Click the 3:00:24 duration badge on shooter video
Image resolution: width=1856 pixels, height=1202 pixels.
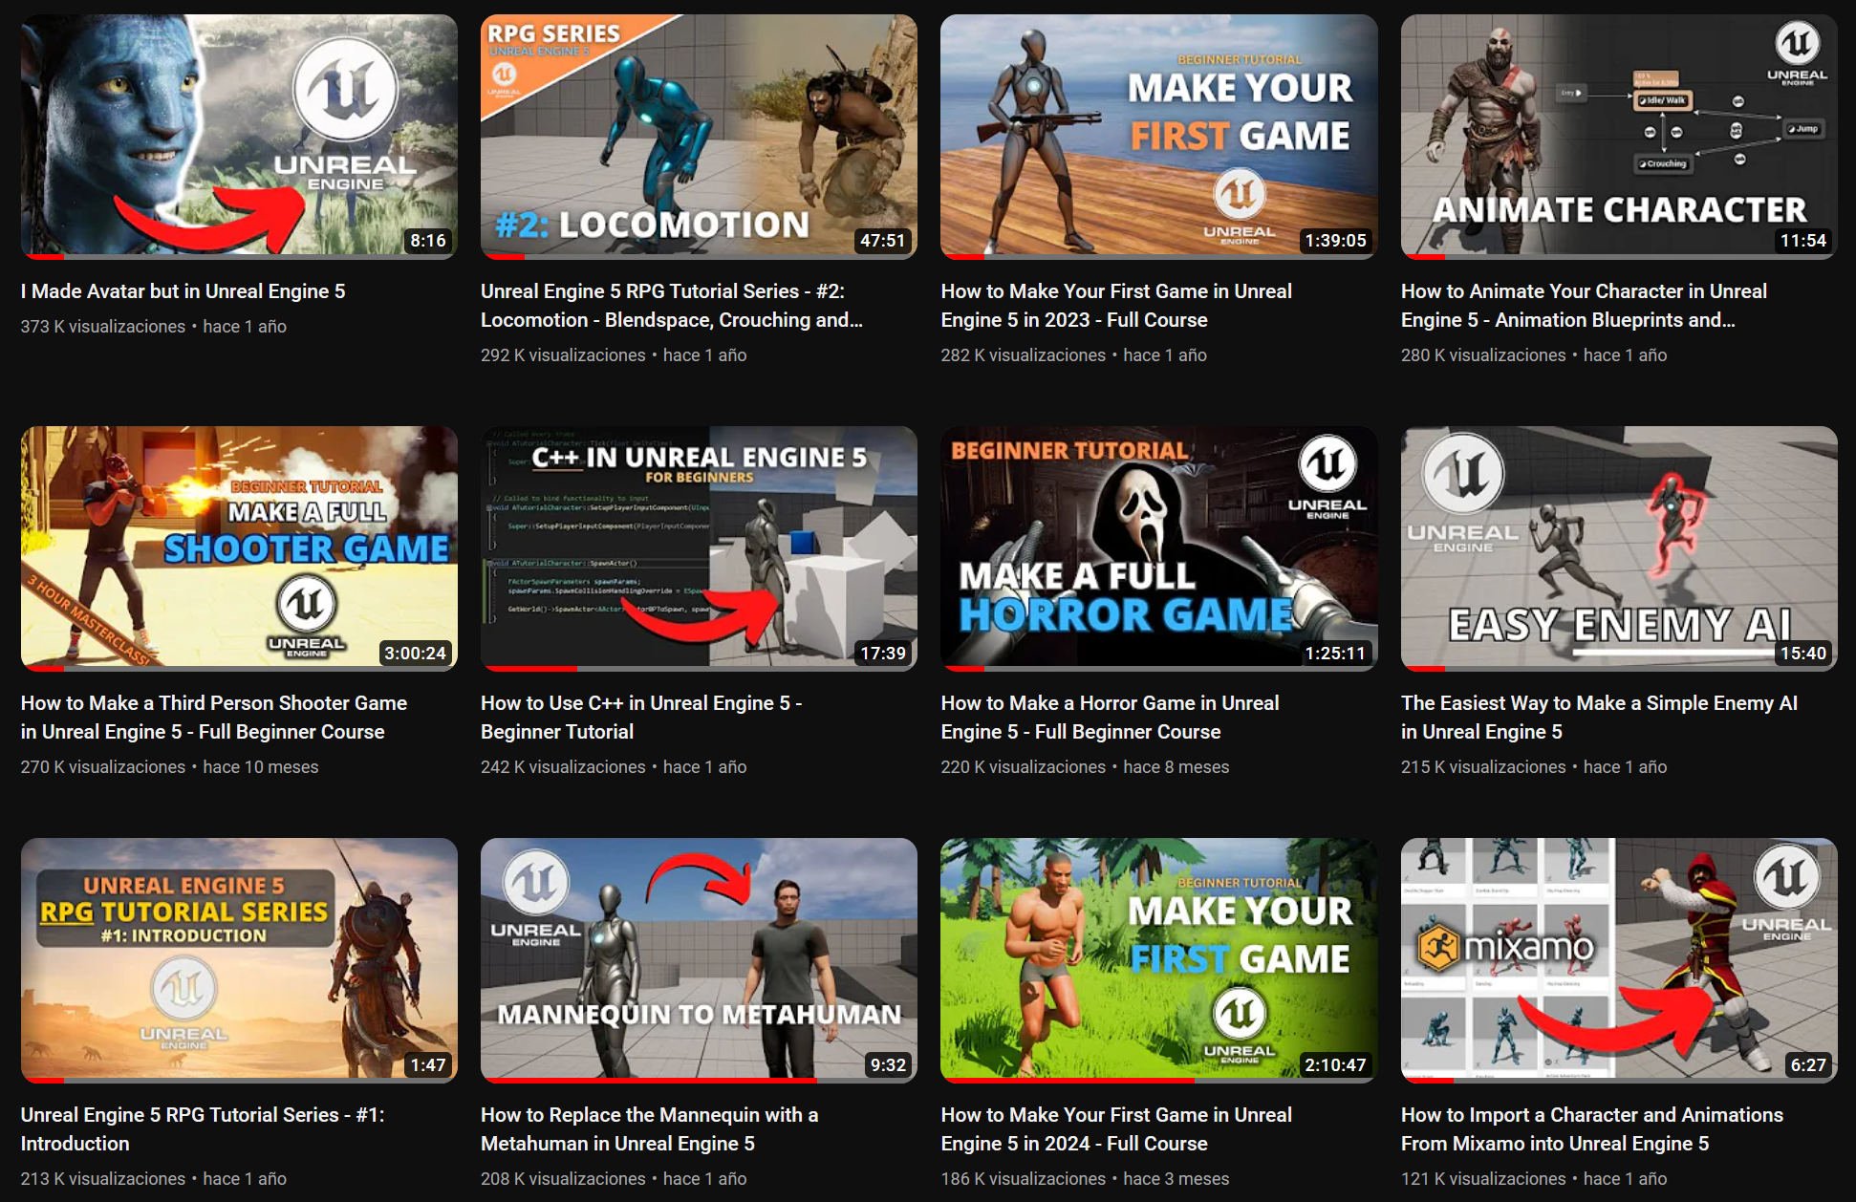[415, 654]
